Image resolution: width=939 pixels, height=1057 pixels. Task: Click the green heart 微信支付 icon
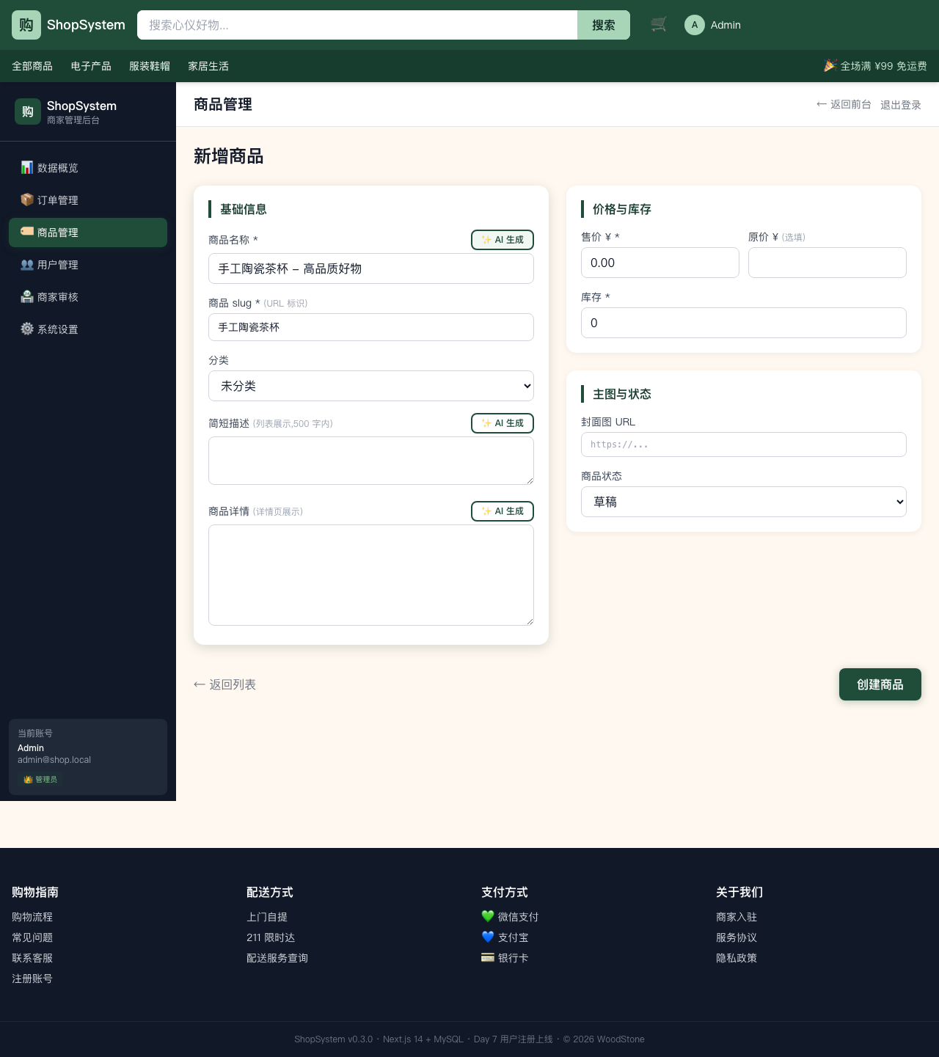[x=488, y=916]
